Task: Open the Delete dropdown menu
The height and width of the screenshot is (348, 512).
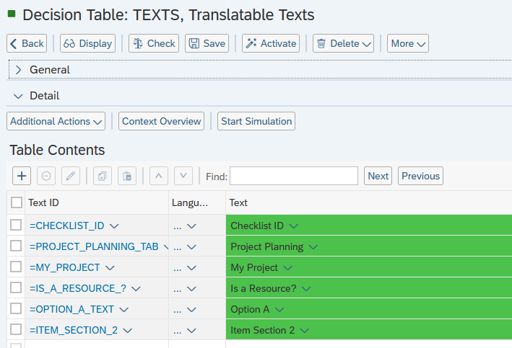Action: pyautogui.click(x=344, y=43)
